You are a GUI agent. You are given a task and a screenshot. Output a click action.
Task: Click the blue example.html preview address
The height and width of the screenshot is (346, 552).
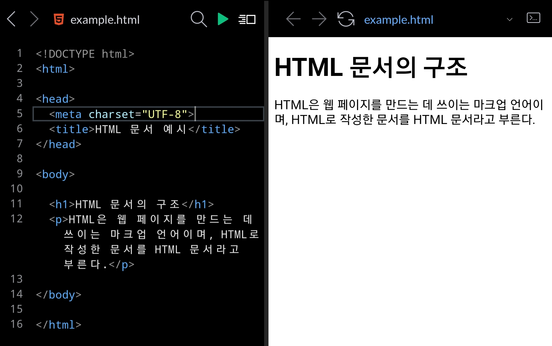point(398,20)
